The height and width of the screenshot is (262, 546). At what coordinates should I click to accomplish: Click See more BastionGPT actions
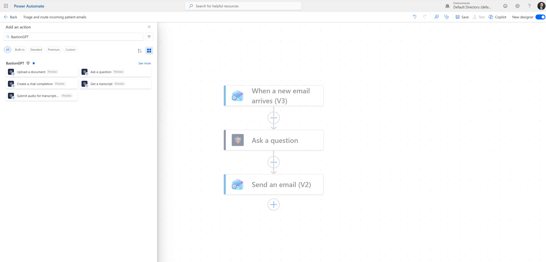click(x=145, y=63)
